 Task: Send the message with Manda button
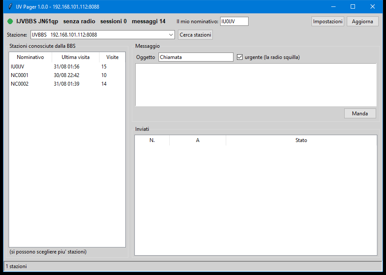(x=360, y=113)
